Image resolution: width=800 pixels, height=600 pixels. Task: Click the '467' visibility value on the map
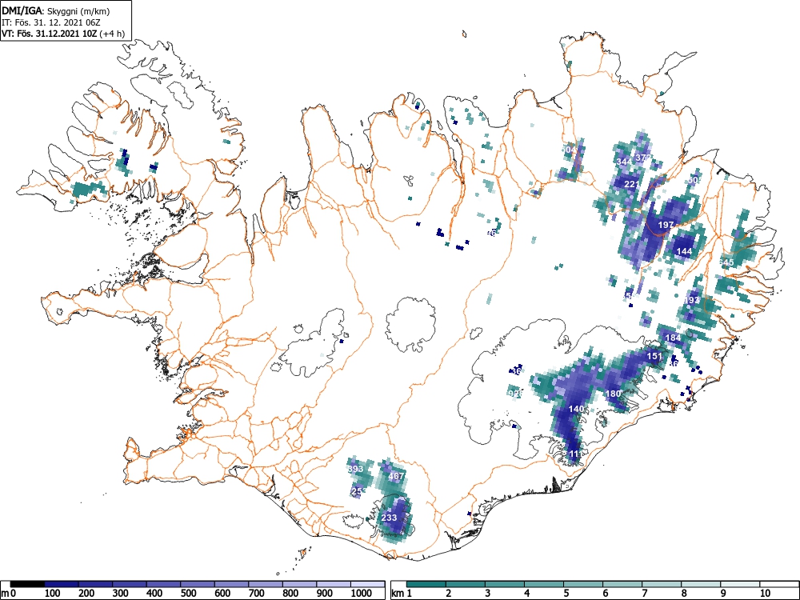pyautogui.click(x=397, y=477)
